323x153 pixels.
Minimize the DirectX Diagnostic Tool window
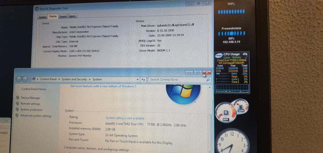click(190, 4)
